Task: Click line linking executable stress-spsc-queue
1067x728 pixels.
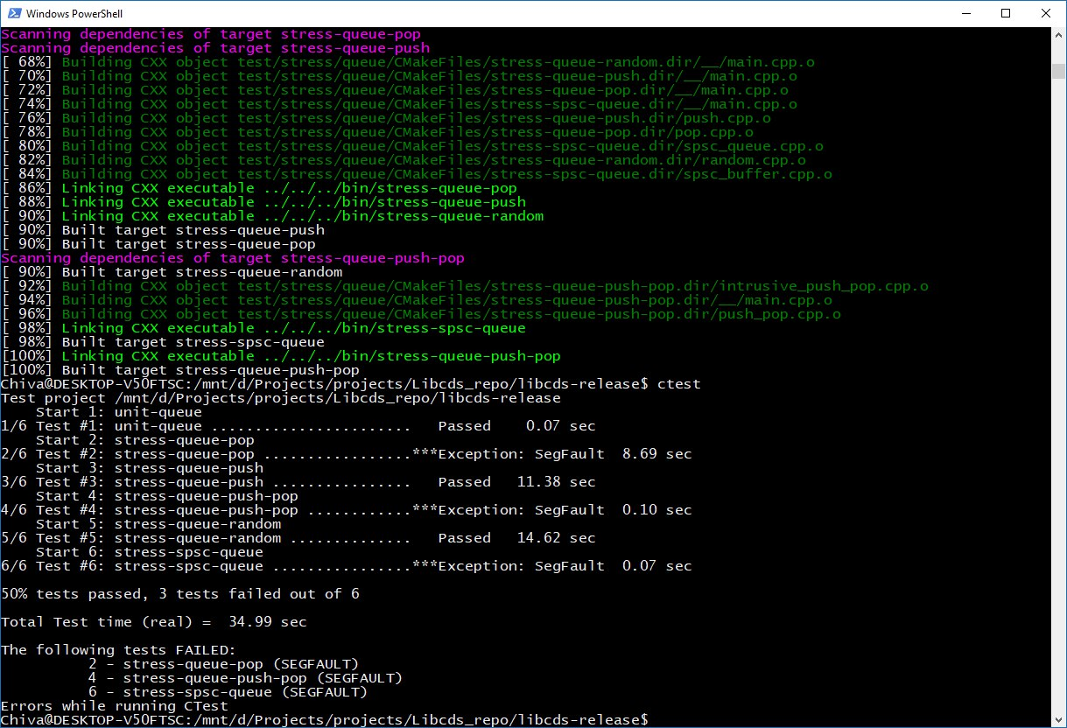Action: point(263,328)
